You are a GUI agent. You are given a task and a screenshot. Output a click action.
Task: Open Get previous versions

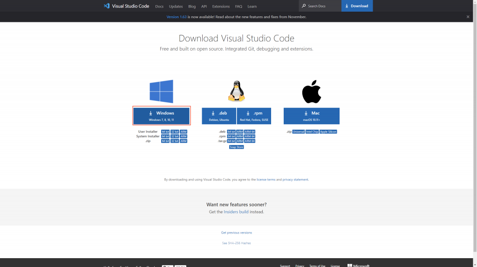click(x=236, y=233)
